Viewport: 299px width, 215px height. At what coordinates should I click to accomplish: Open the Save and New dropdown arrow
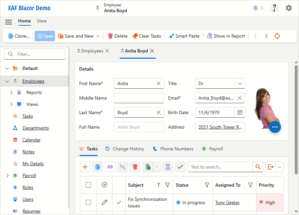[x=98, y=36]
